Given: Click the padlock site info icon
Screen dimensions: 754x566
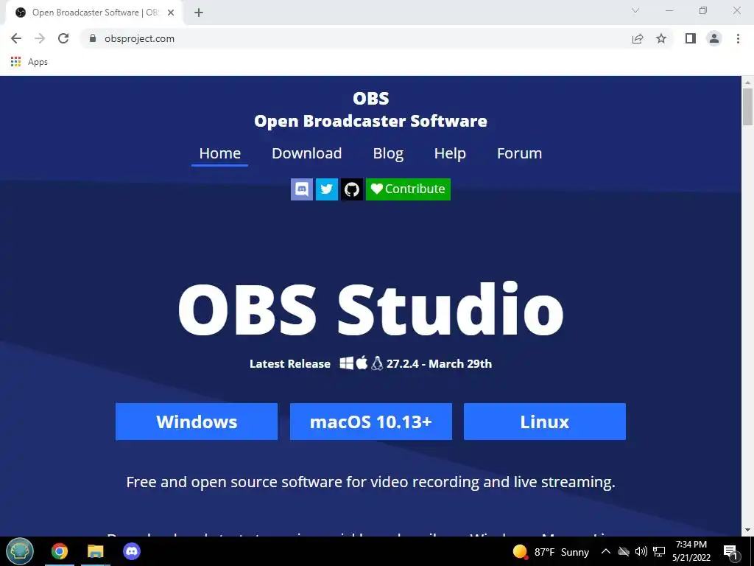Looking at the screenshot, I should pos(93,38).
